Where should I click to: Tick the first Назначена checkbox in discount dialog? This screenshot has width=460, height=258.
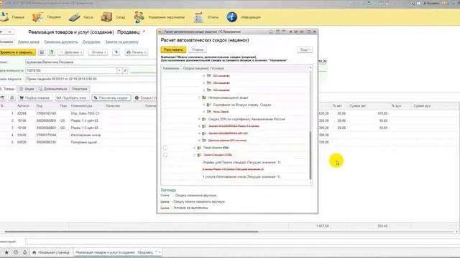click(x=165, y=148)
